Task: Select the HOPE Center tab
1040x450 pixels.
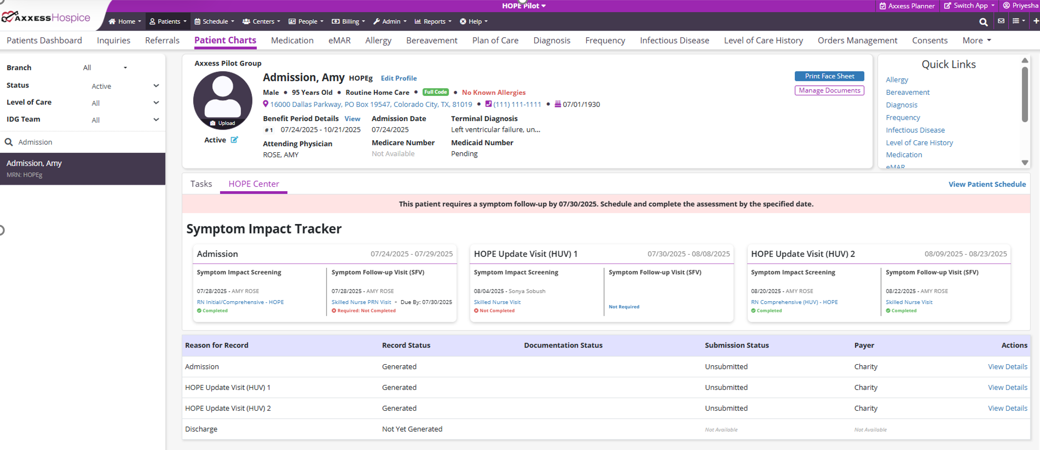Action: point(254,184)
